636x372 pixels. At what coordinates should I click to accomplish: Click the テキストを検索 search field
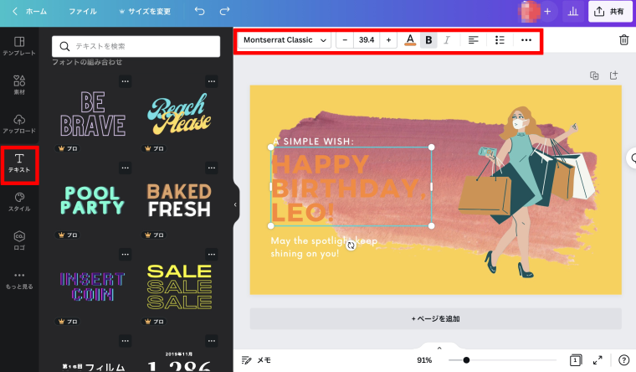point(136,46)
